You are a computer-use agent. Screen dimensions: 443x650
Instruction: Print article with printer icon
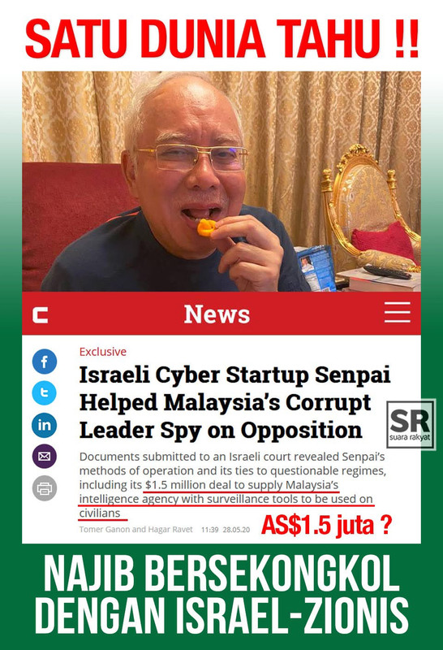point(45,488)
